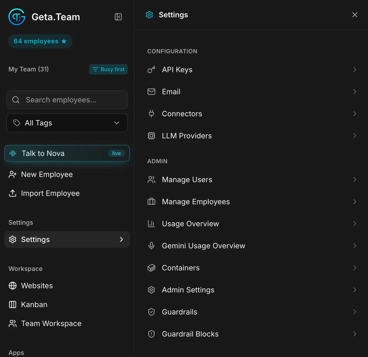Screen dimensions: 368x357
Task: Start Talk to Nova live session
Action: click(x=67, y=153)
